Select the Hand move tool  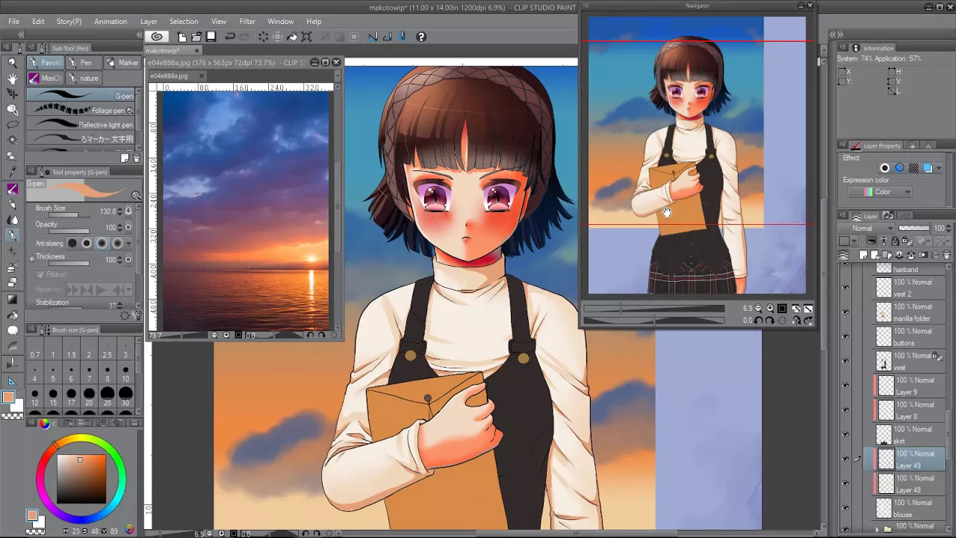pyautogui.click(x=13, y=78)
